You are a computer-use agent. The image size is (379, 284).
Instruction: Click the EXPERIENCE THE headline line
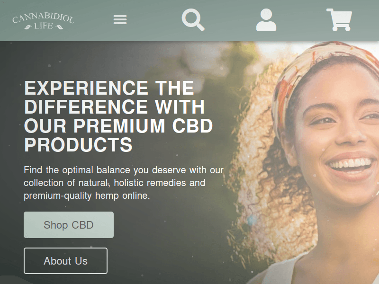tap(109, 88)
